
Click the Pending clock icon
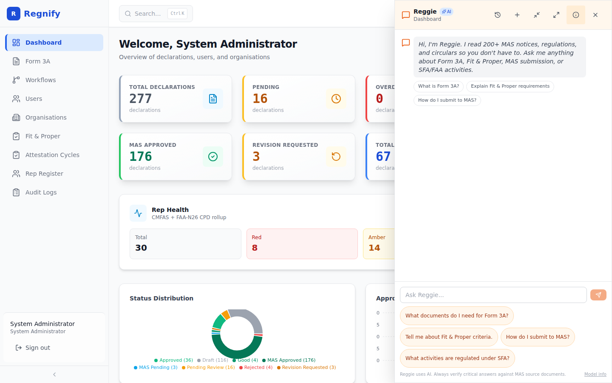[x=336, y=99]
